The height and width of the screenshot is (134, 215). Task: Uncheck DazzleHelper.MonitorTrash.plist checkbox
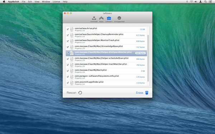(x=68, y=41)
